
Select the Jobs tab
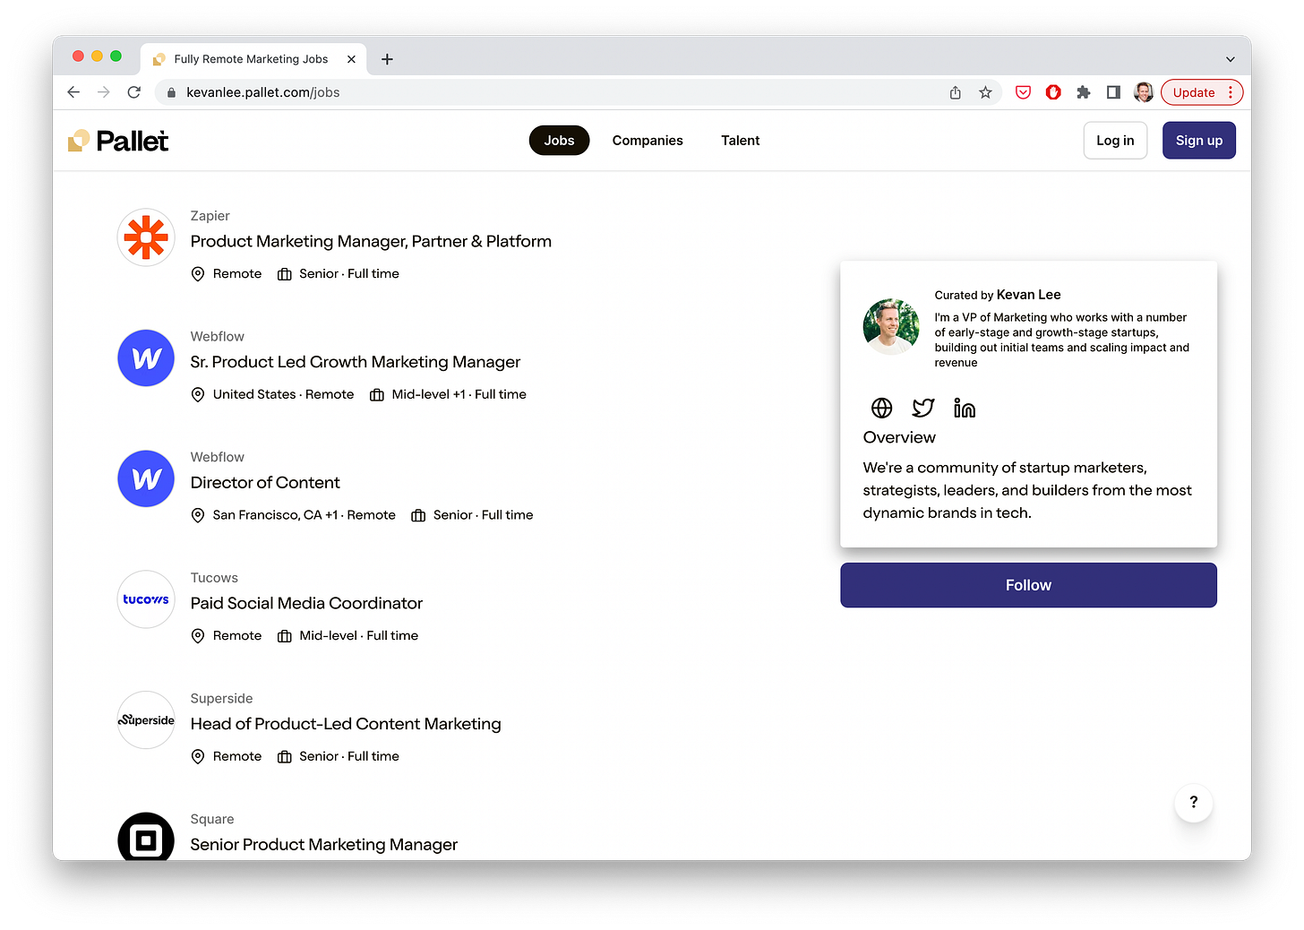tap(559, 141)
